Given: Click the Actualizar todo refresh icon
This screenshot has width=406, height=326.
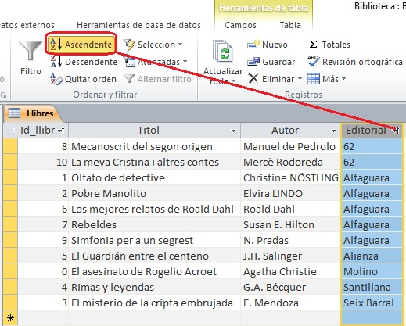Looking at the screenshot, I should (223, 52).
